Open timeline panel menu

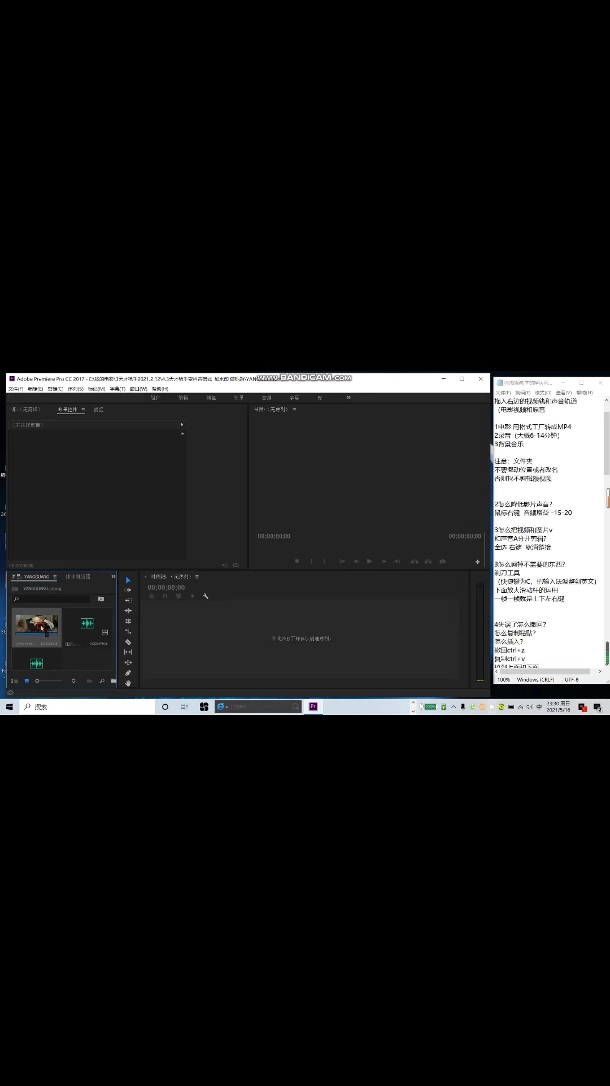point(197,577)
